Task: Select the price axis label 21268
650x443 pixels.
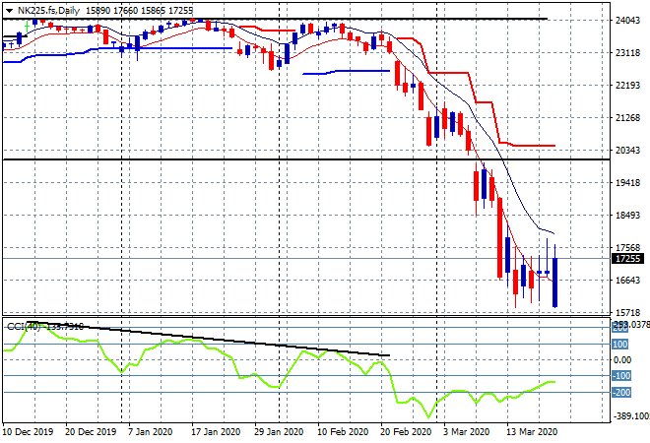Action: click(627, 118)
